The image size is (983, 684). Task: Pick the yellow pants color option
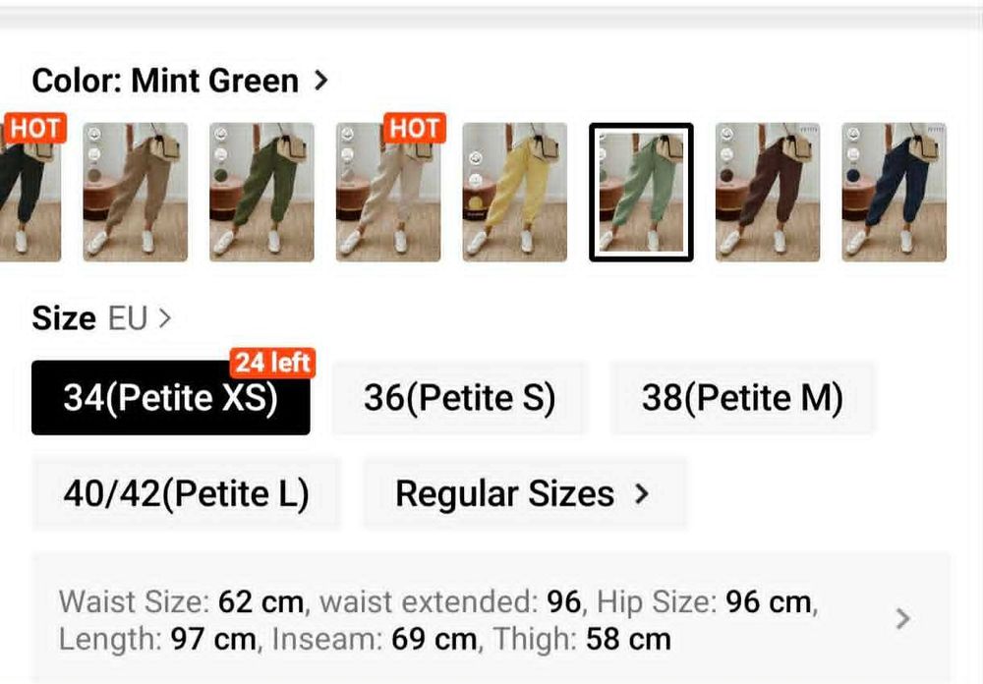515,192
